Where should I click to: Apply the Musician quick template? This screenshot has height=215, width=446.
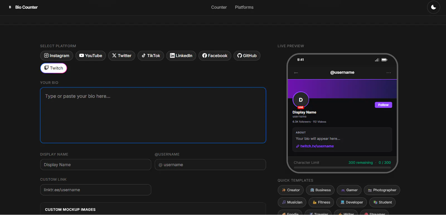click(x=292, y=202)
